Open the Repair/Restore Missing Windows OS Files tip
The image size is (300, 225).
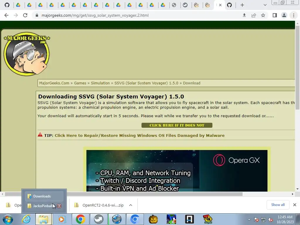[140, 135]
